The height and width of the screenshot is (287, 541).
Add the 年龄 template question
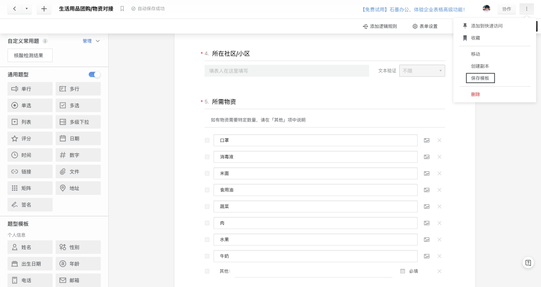(78, 263)
